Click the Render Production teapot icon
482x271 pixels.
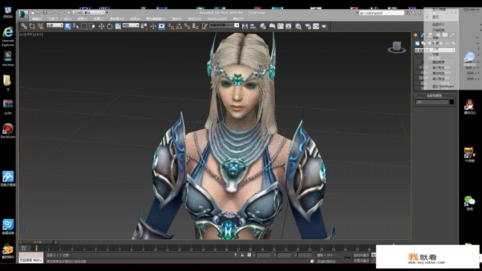click(324, 26)
